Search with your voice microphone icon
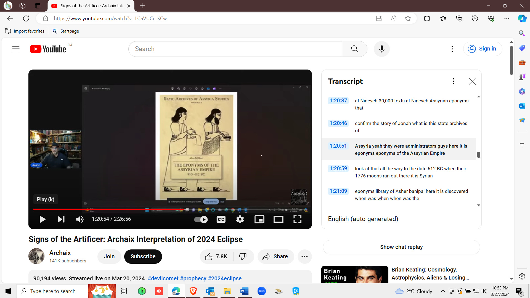Screen dimensions: 530x298 coord(381,49)
